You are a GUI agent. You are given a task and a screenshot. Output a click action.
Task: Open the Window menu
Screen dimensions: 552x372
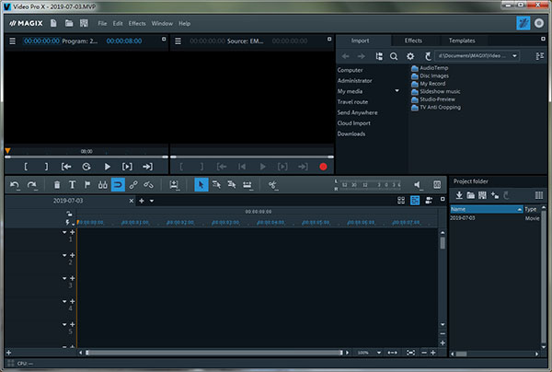(x=162, y=24)
